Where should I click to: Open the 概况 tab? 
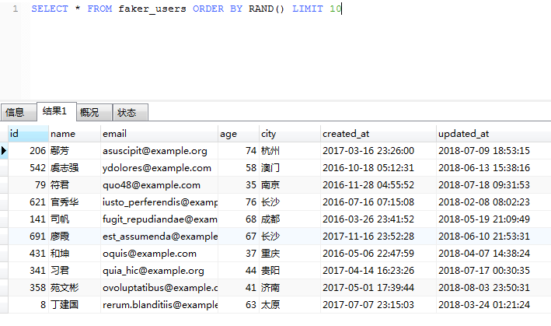(x=95, y=113)
